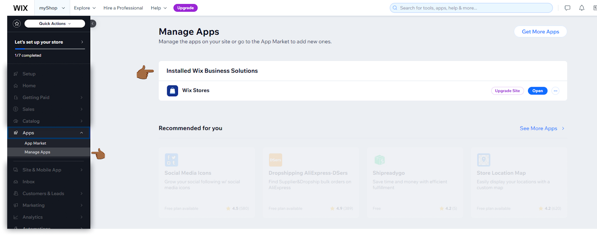Expand Site & Mobile App section
This screenshot has width=597, height=236.
(x=49, y=170)
